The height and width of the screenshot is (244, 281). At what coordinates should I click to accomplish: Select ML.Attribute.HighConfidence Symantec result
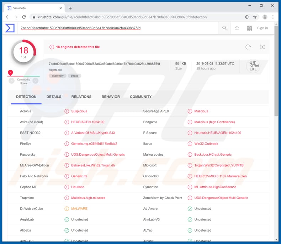pyautogui.click(x=215, y=187)
